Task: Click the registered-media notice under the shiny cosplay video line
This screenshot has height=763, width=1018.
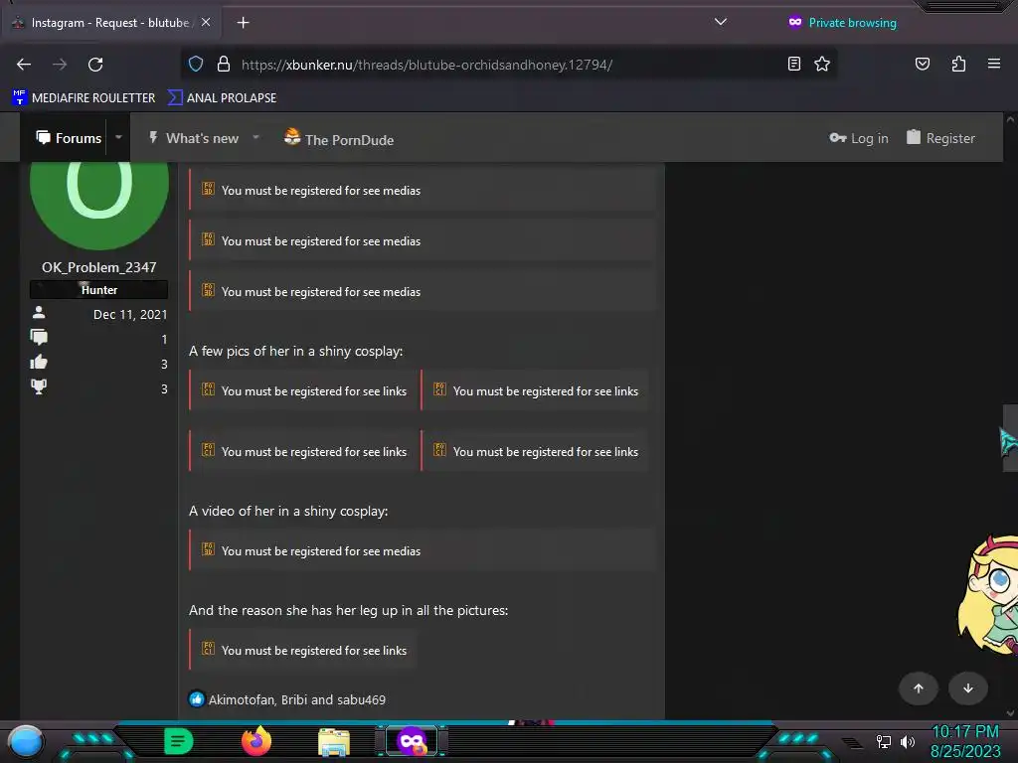Action: (422, 550)
